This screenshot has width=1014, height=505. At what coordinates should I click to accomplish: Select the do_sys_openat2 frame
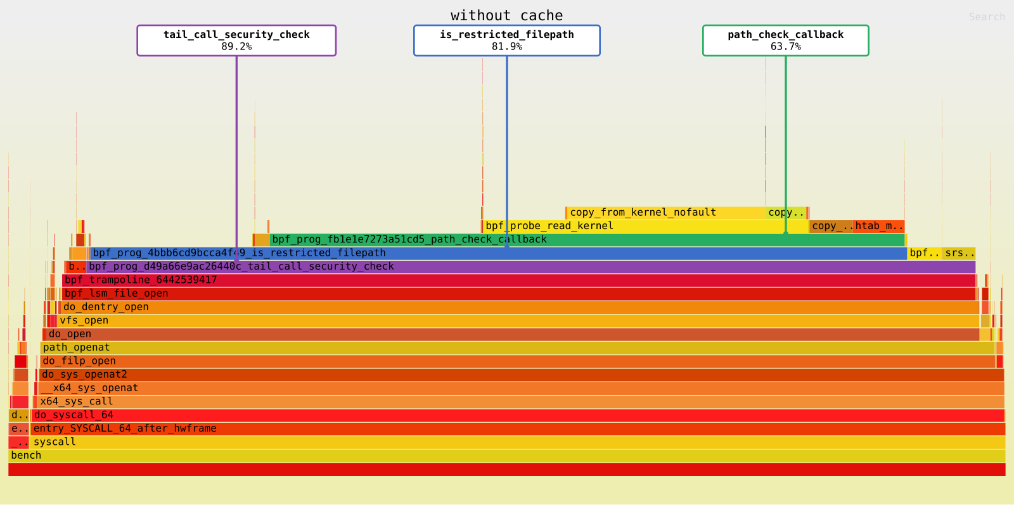522,375
